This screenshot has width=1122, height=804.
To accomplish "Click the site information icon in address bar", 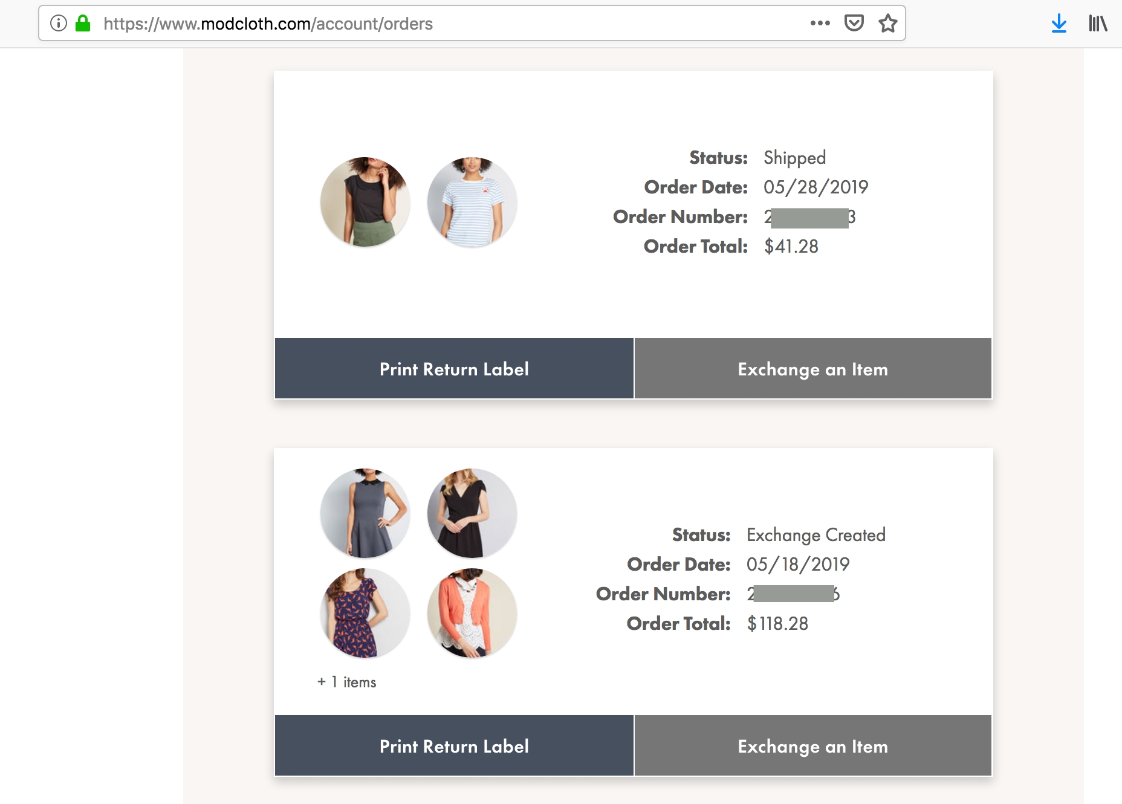I will coord(58,24).
